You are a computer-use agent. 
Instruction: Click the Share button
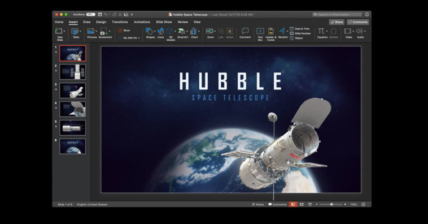[337, 22]
